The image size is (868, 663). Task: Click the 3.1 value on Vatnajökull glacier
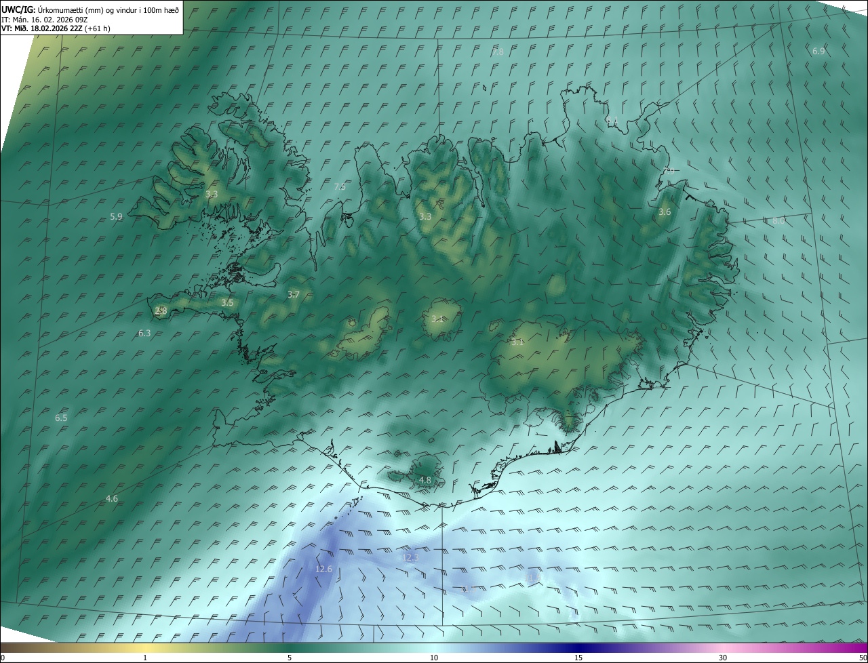click(x=517, y=342)
